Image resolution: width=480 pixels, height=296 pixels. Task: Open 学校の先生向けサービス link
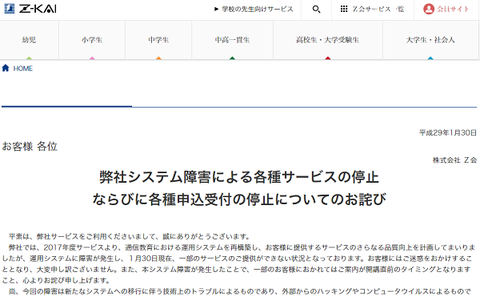257,9
